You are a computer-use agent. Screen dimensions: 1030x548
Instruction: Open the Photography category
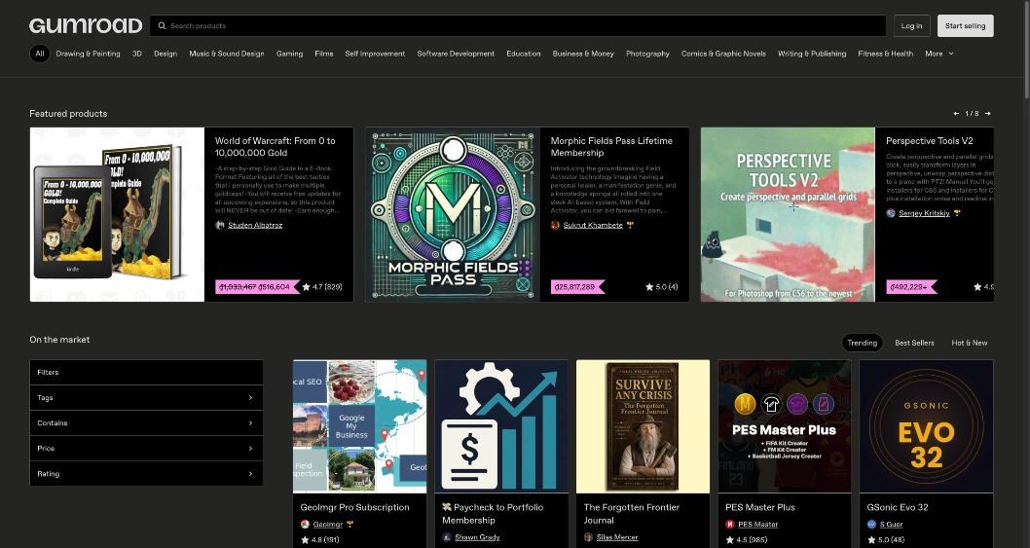tap(647, 54)
